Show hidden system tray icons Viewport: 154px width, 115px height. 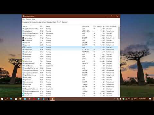pyautogui.click(x=115, y=99)
